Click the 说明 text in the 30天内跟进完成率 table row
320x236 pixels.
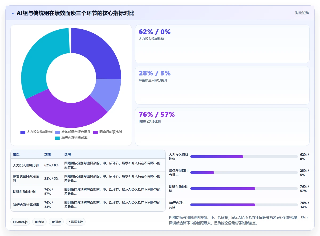[112, 205]
